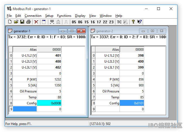Open the Display menu
The width and height of the screenshot is (184, 132).
click(x=80, y=16)
